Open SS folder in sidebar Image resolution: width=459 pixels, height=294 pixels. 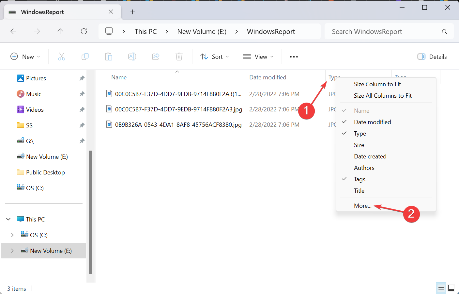[x=25, y=125]
